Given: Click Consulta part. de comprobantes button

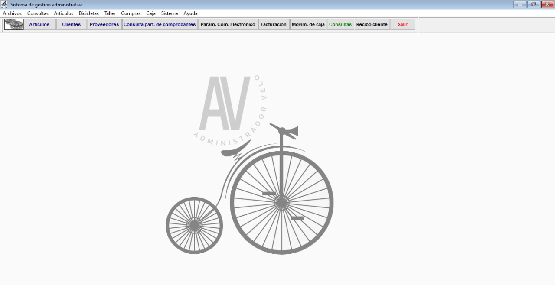Looking at the screenshot, I should pyautogui.click(x=160, y=25).
